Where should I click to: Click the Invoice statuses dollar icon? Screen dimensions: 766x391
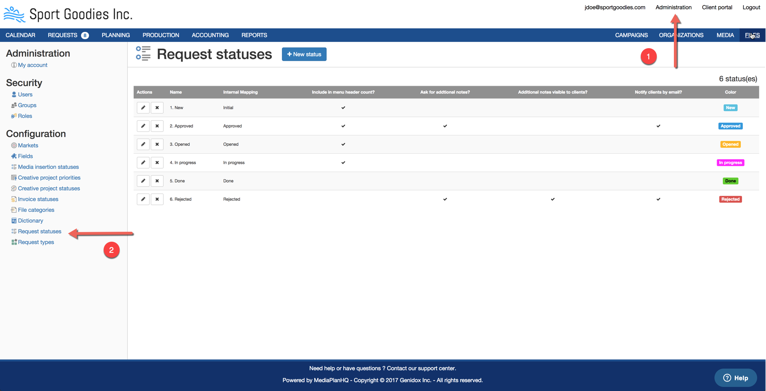[x=14, y=199]
